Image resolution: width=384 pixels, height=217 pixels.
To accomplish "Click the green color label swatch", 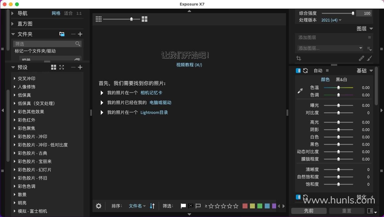I will [x=260, y=206].
